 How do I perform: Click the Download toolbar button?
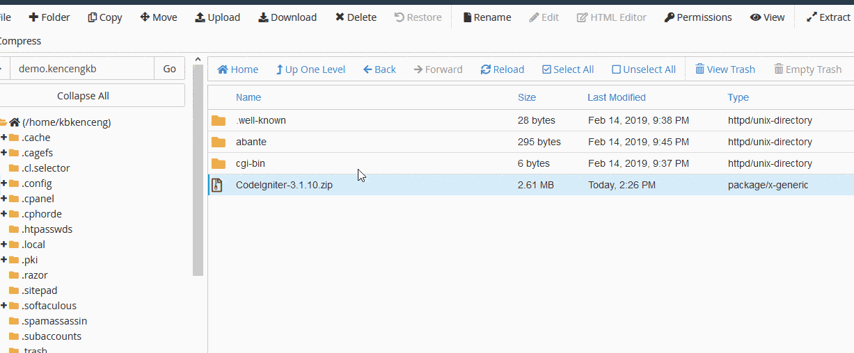[x=287, y=17]
